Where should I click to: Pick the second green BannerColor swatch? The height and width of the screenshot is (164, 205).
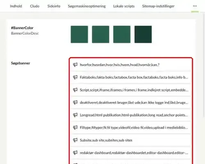pyautogui.click(x=100, y=35)
